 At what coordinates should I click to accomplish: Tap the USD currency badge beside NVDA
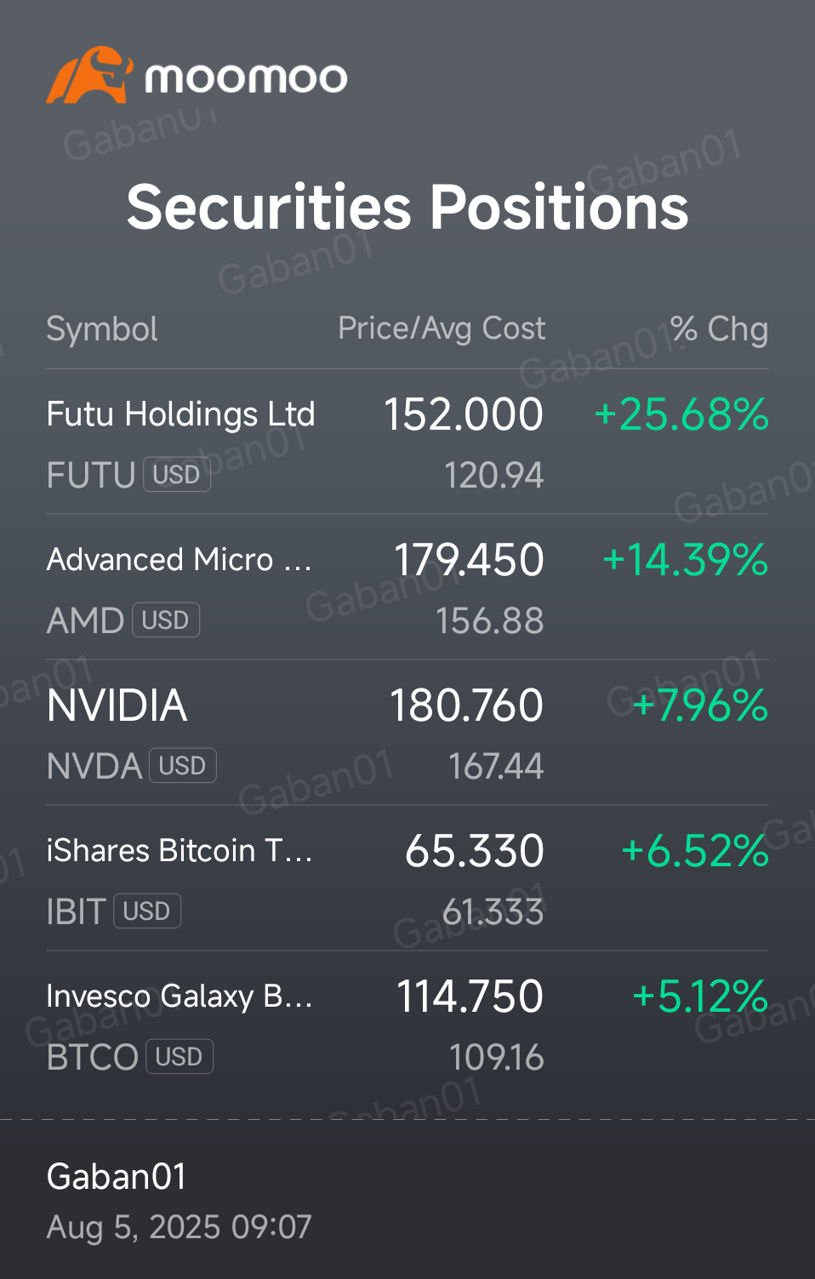click(182, 766)
